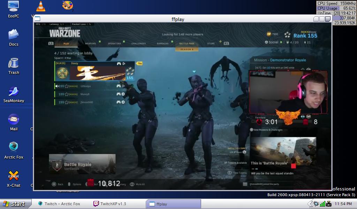Click the rank stars emblem beside Rank 155
Screen dimensions: 357x209
tap(287, 35)
